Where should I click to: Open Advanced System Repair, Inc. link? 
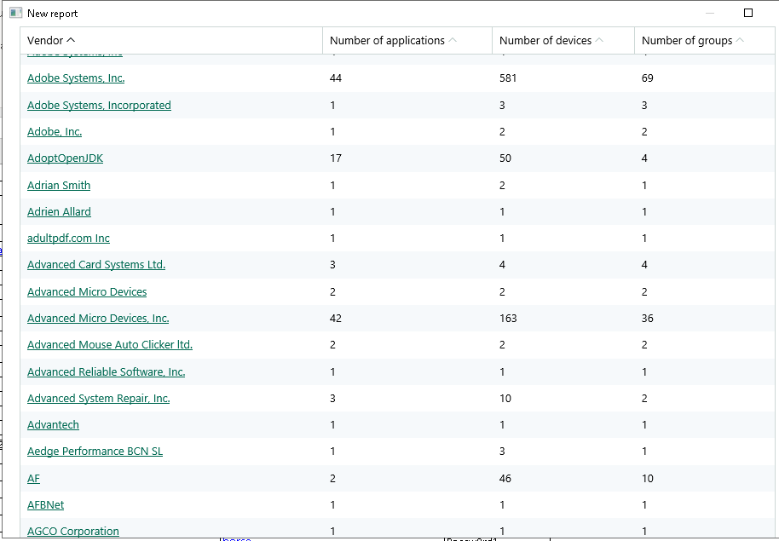[x=98, y=398]
